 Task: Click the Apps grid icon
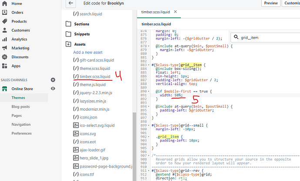(x=5, y=66)
